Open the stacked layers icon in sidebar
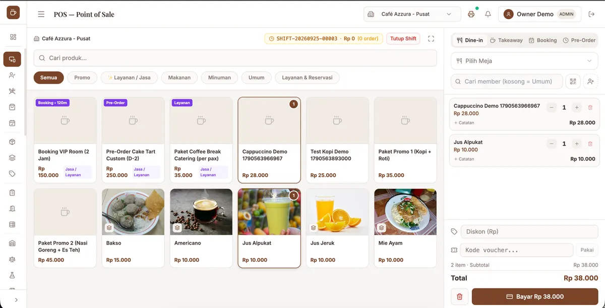Image resolution: width=605 pixels, height=308 pixels. (x=12, y=158)
